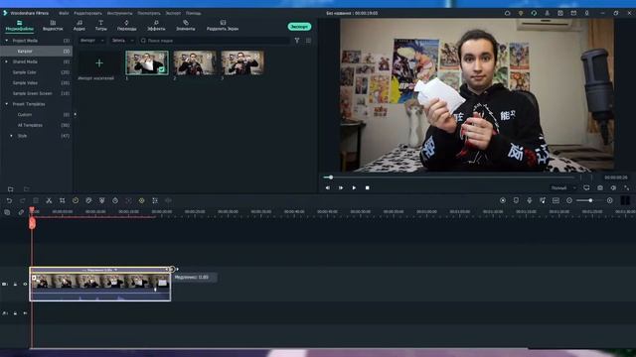Play the preview video
Image resolution: width=636 pixels, height=357 pixels.
(354, 187)
